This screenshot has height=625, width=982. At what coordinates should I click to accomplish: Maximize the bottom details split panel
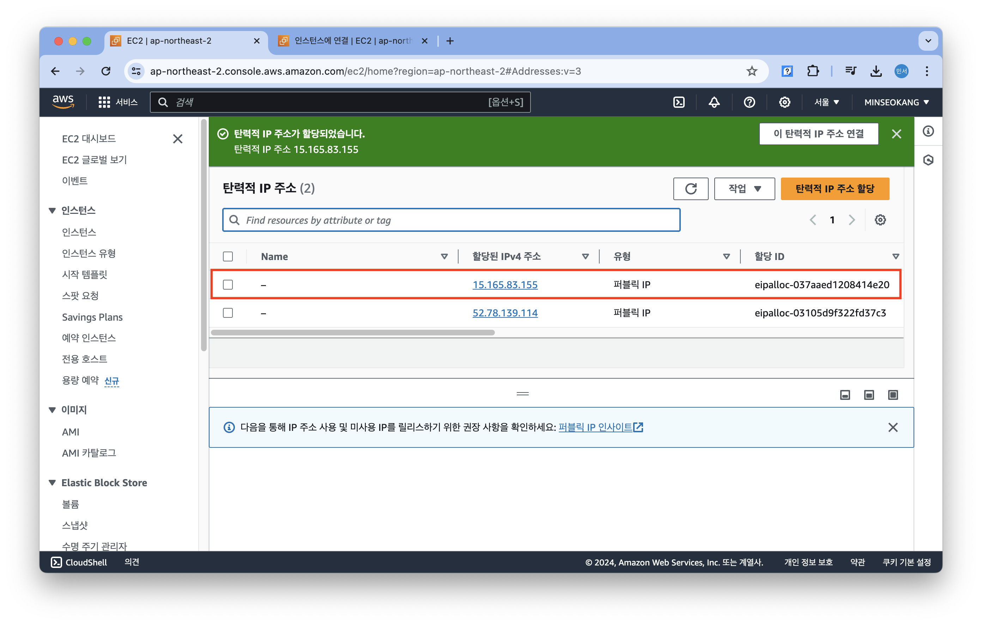(x=893, y=395)
